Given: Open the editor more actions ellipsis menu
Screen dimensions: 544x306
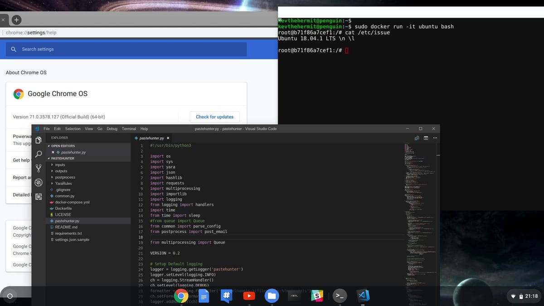Looking at the screenshot, I should click(434, 137).
